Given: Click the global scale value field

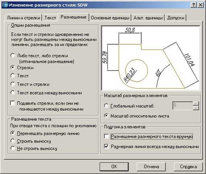Looking at the screenshot, I should [183, 106].
